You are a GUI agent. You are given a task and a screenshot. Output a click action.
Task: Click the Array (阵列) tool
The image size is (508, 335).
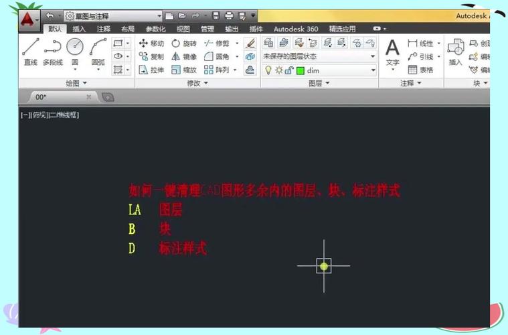tap(217, 70)
